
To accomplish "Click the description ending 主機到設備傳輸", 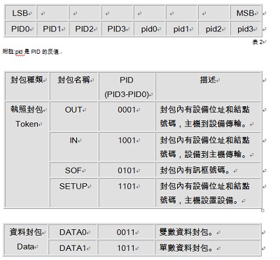I will tap(208, 116).
